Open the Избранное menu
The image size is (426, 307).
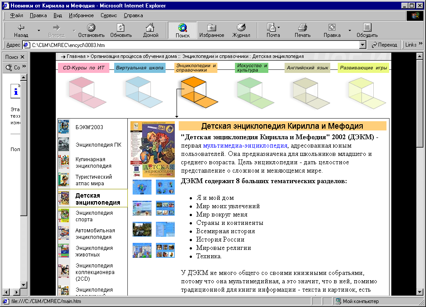[x=81, y=15]
